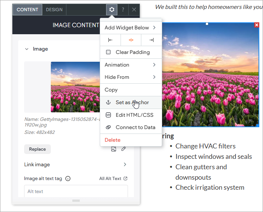
Task: Align widget to the left
Action: (x=110, y=40)
